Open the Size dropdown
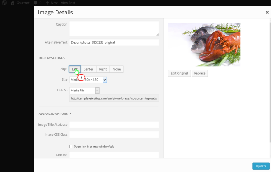 click(x=88, y=80)
